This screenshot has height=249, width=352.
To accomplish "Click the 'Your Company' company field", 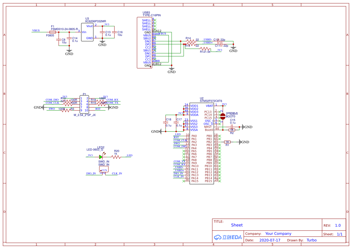I will tap(278, 234).
